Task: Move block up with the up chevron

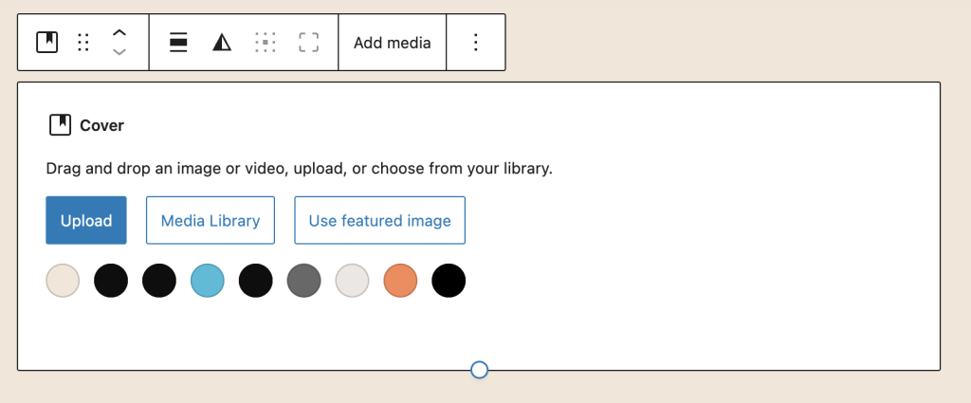Action: [119, 32]
